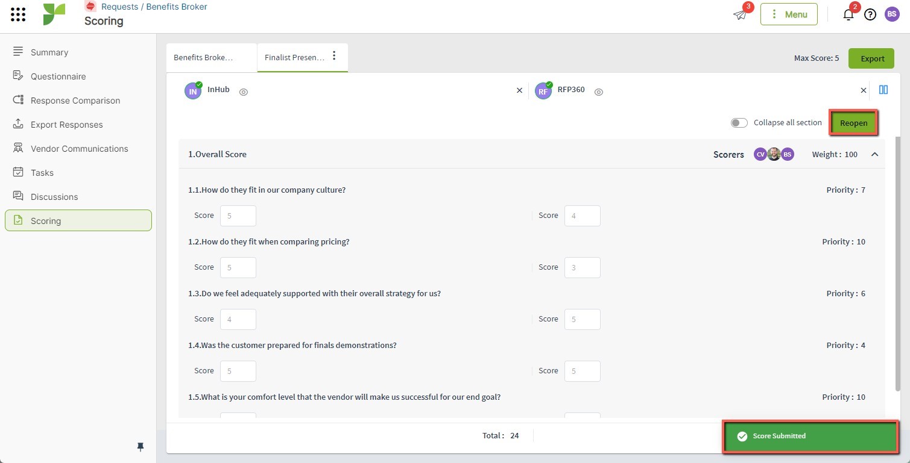Open the Benefits Broker breadcrumb link
The width and height of the screenshot is (910, 463).
pos(177,7)
